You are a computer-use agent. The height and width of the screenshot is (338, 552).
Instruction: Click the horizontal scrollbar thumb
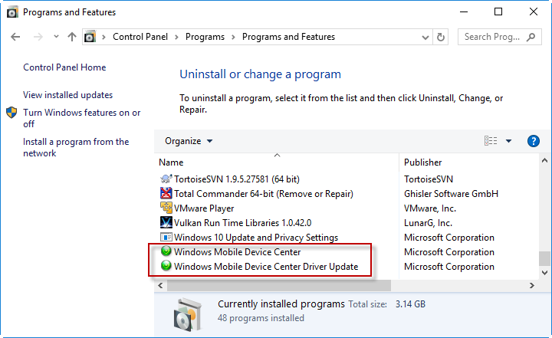click(x=279, y=286)
